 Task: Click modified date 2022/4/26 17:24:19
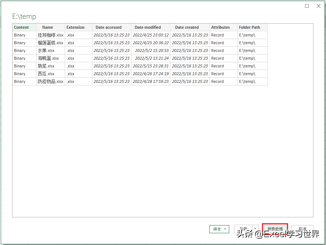click(151, 74)
